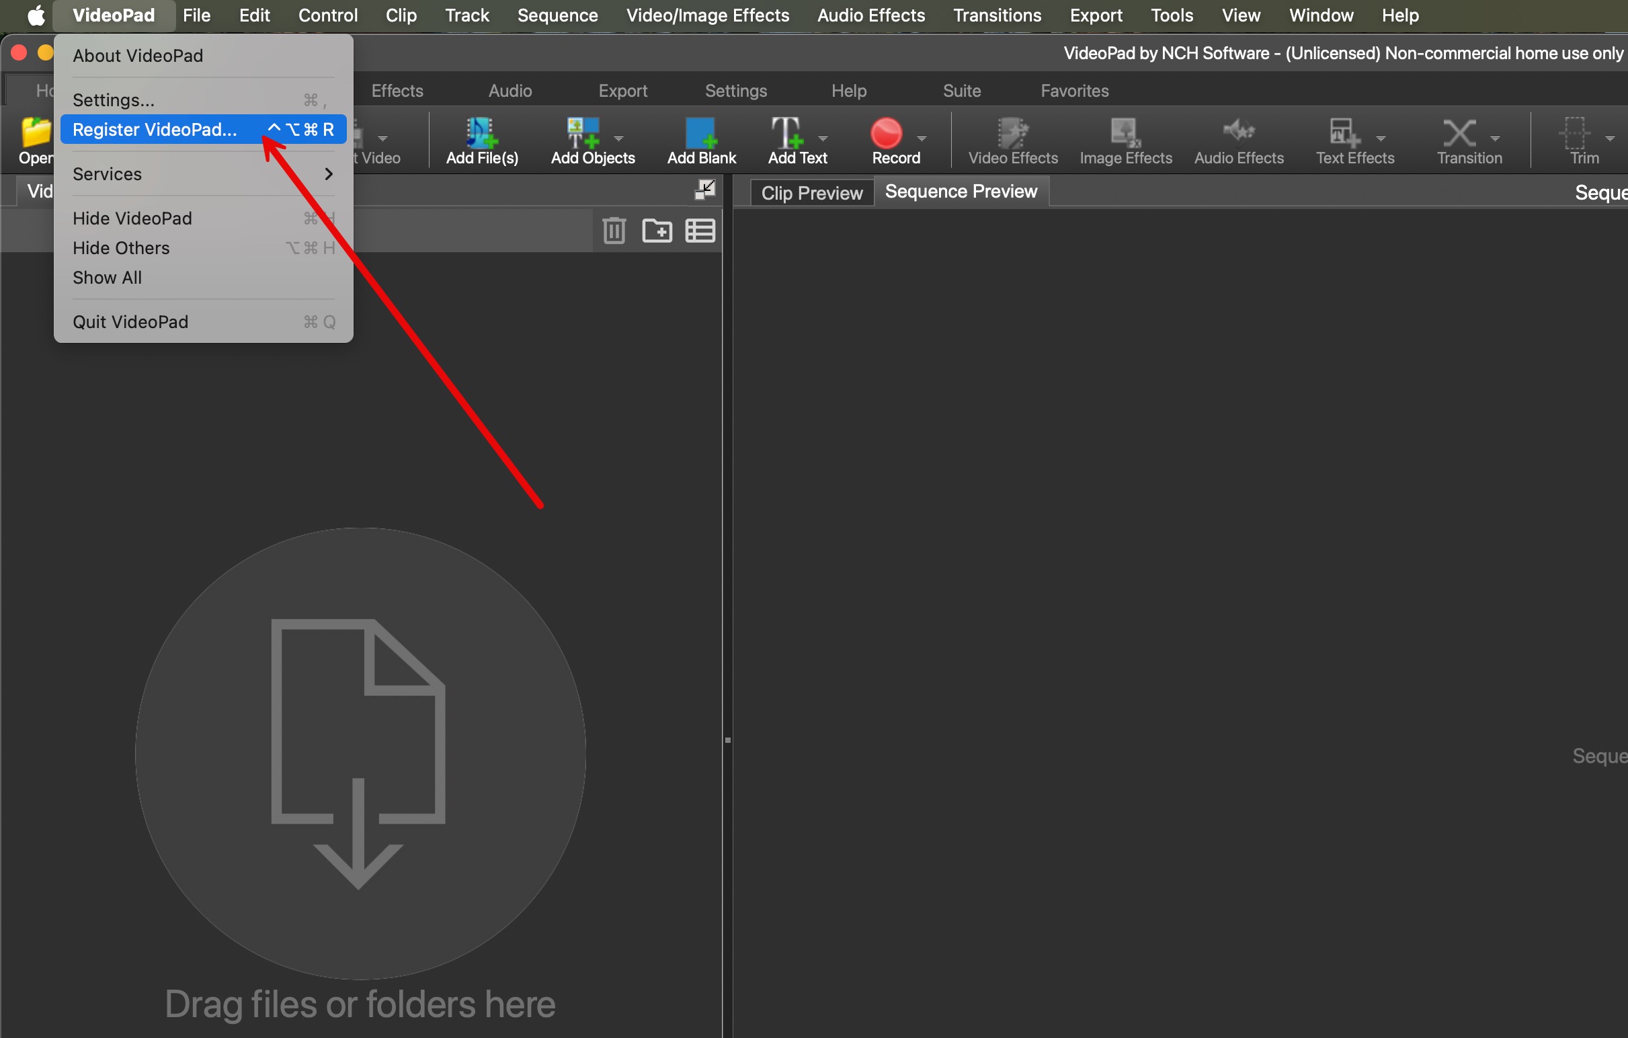Click the new folder icon in bin
Screen dimensions: 1628x1038
click(x=657, y=231)
